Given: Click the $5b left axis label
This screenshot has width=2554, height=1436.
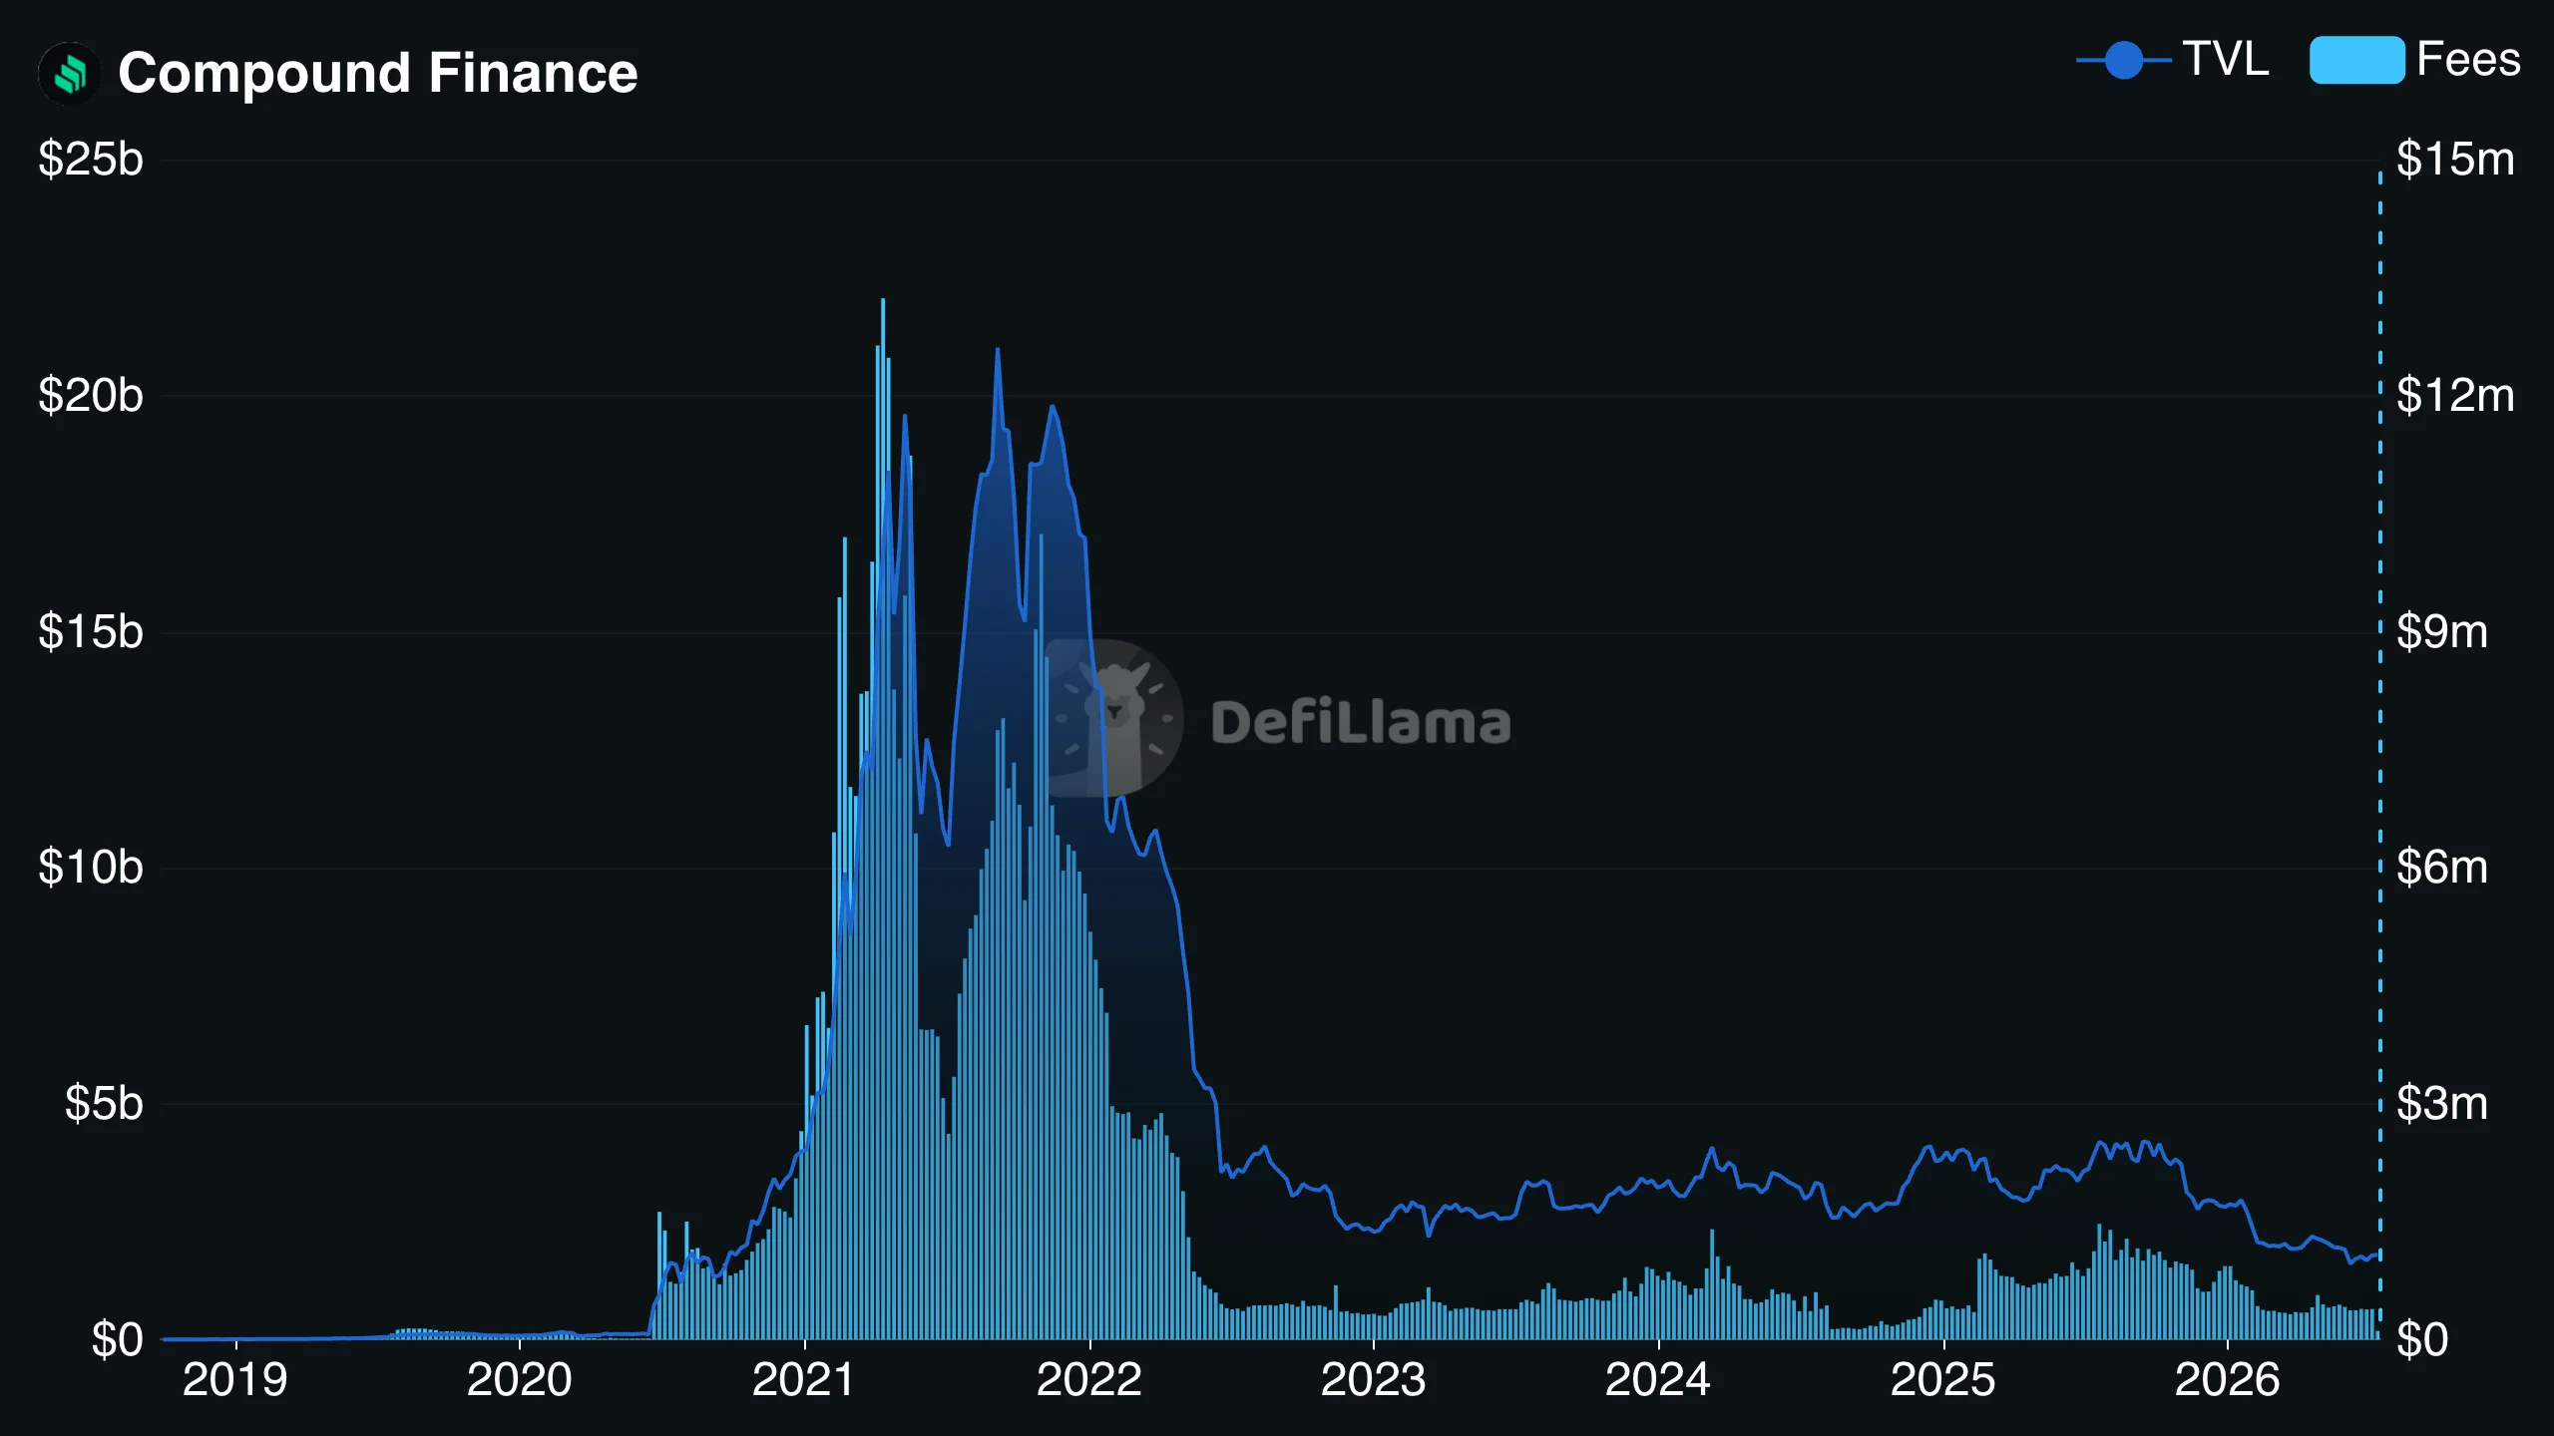Looking at the screenshot, I should 104,1104.
